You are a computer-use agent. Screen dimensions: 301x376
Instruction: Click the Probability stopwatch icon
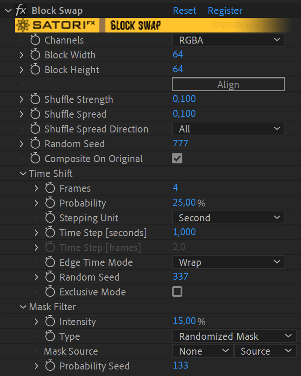coord(50,203)
